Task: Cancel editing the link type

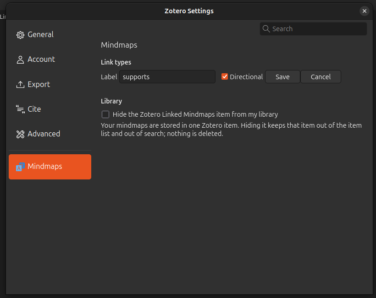Action: pos(321,77)
